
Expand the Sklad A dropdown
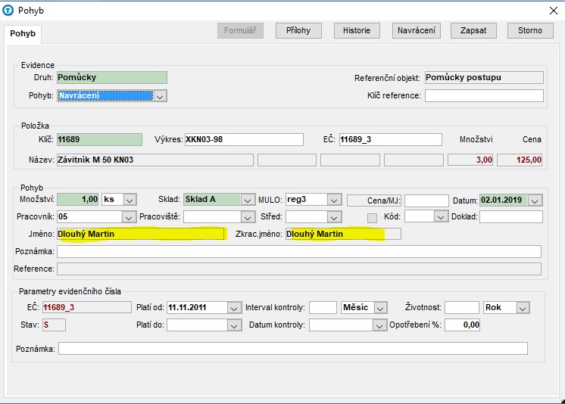click(247, 200)
